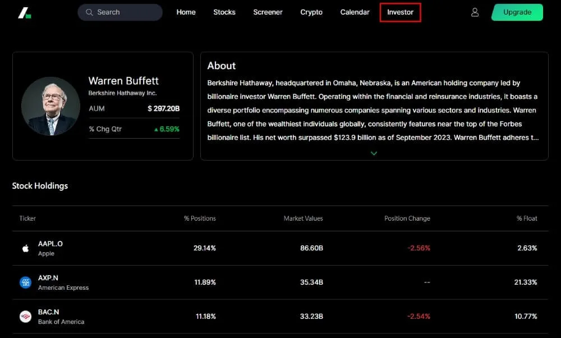This screenshot has height=338, width=561.
Task: Open the AXP.N ticker link
Action: tap(48, 278)
